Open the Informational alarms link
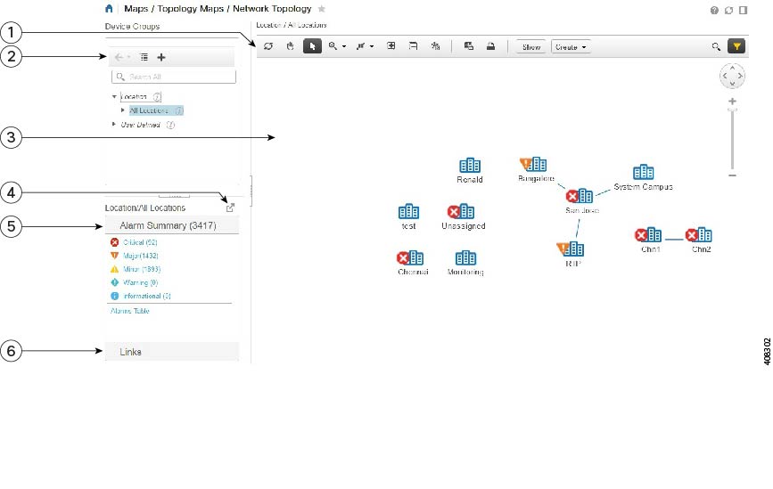The image size is (773, 489). [147, 296]
